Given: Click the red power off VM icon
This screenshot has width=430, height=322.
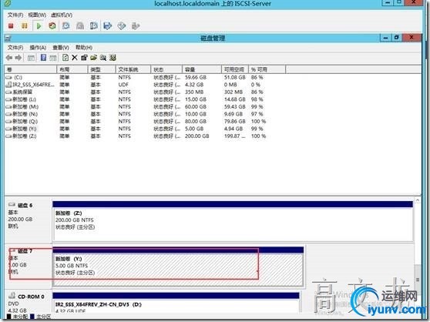Looking at the screenshot, I should (11, 25).
